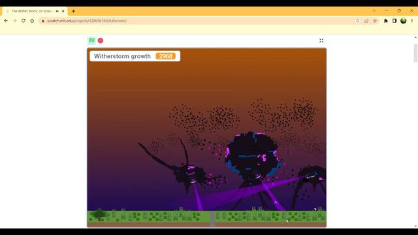The width and height of the screenshot is (418, 235).
Task: Click the scrollbar down arrow
Action: [x=415, y=227]
